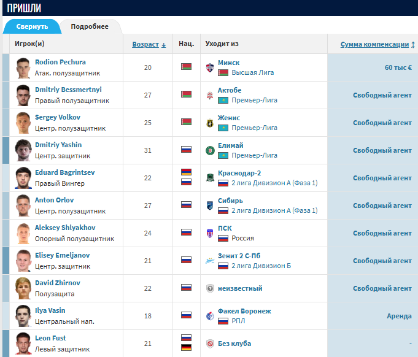Click Belarus flag in Rodion Pechura row
Image resolution: width=418 pixels, height=357 pixels.
[x=186, y=67]
